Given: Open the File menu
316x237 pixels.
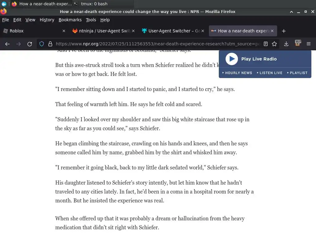Looking at the screenshot, I should [x=6, y=20].
